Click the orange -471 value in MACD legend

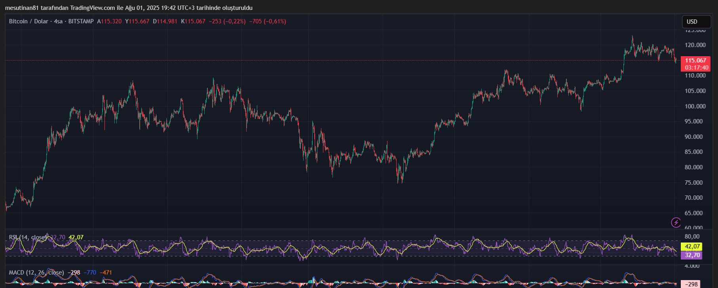tap(106, 273)
